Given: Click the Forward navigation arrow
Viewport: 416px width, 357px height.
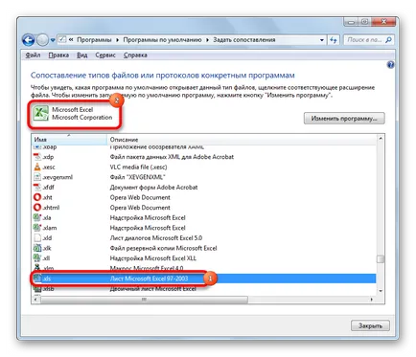Looking at the screenshot, I should [x=42, y=40].
